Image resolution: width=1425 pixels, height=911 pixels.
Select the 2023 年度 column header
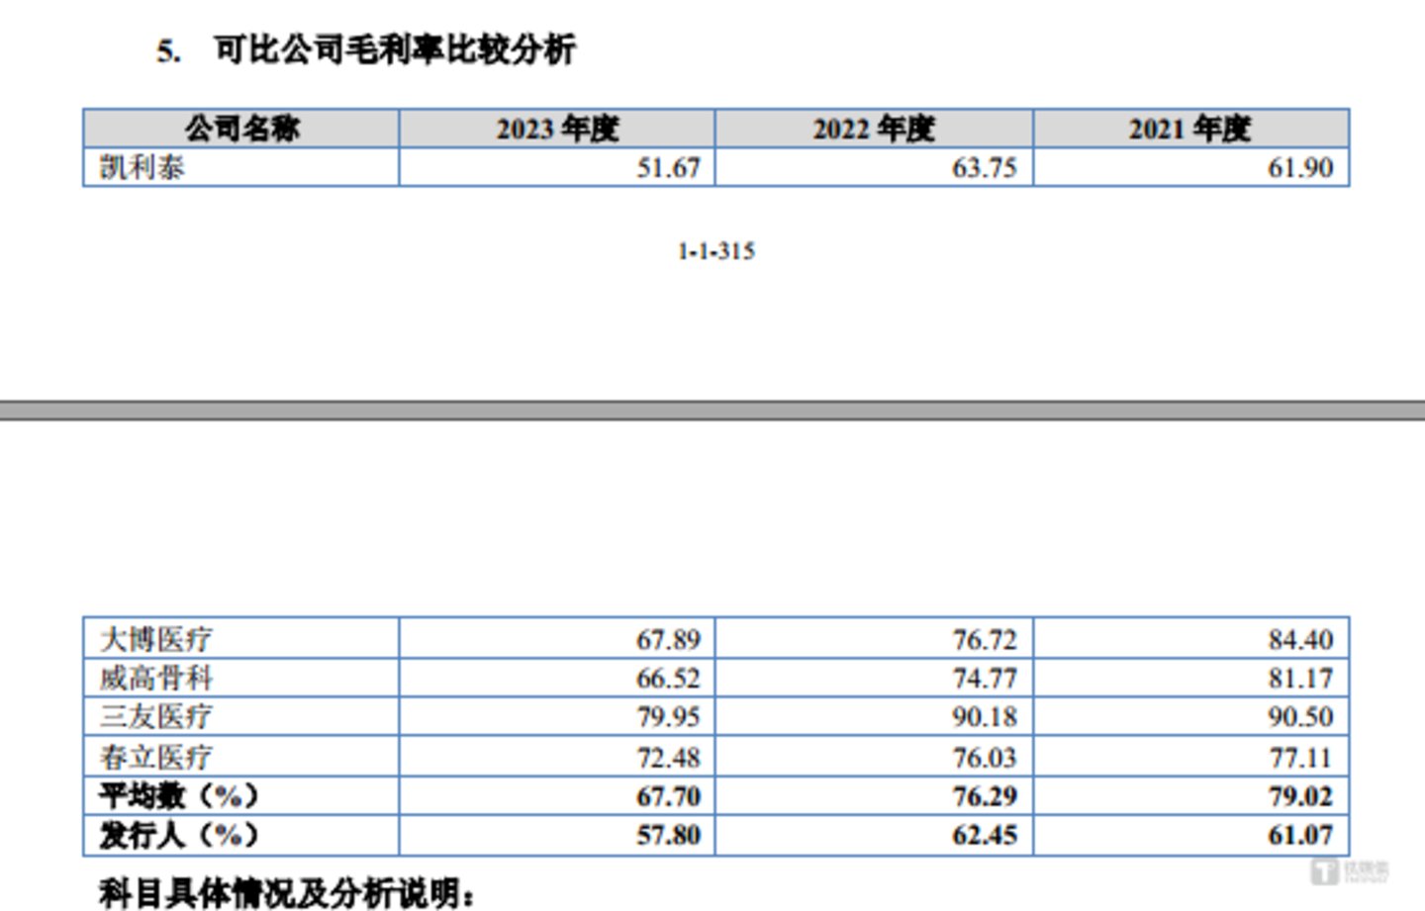pos(557,129)
